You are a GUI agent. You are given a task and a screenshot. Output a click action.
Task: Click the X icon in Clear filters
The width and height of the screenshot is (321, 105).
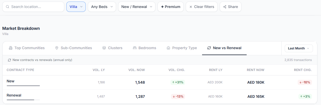(x=191, y=7)
